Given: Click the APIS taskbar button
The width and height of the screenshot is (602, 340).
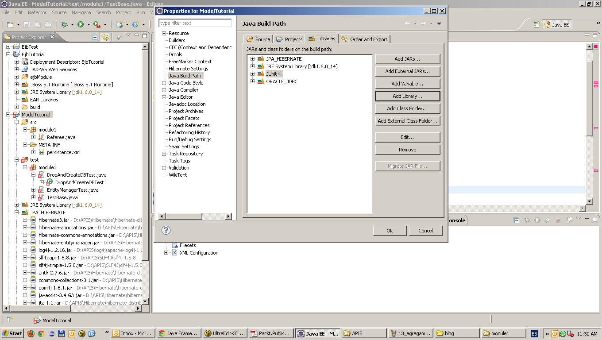Looking at the screenshot, I should point(363,333).
